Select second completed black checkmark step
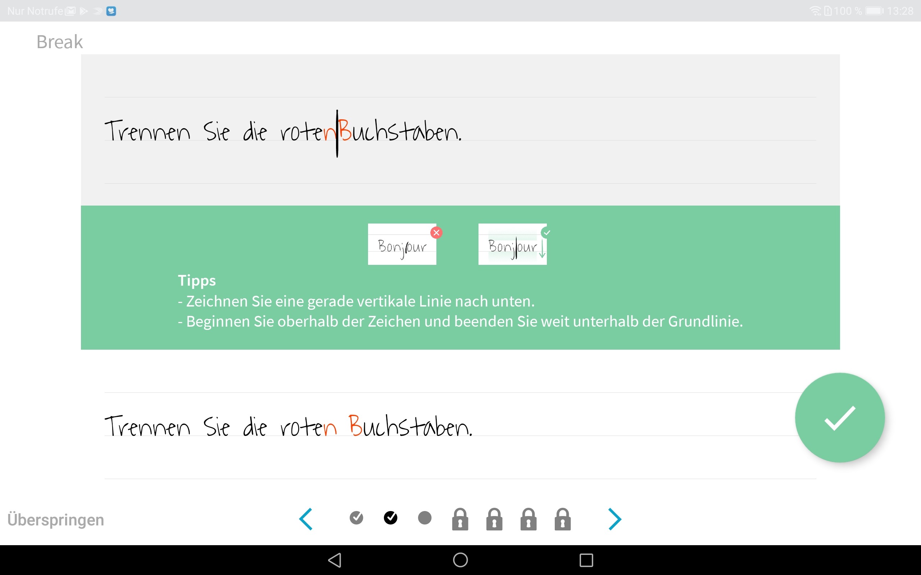The image size is (921, 575). click(390, 517)
